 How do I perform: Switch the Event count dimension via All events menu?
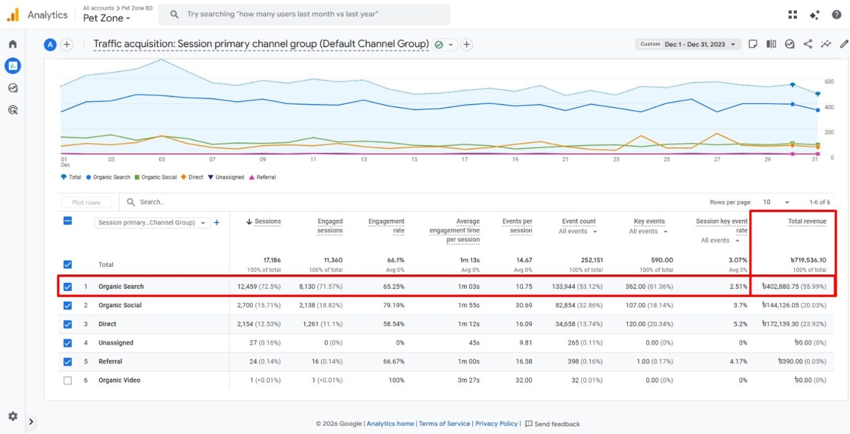pyautogui.click(x=577, y=231)
